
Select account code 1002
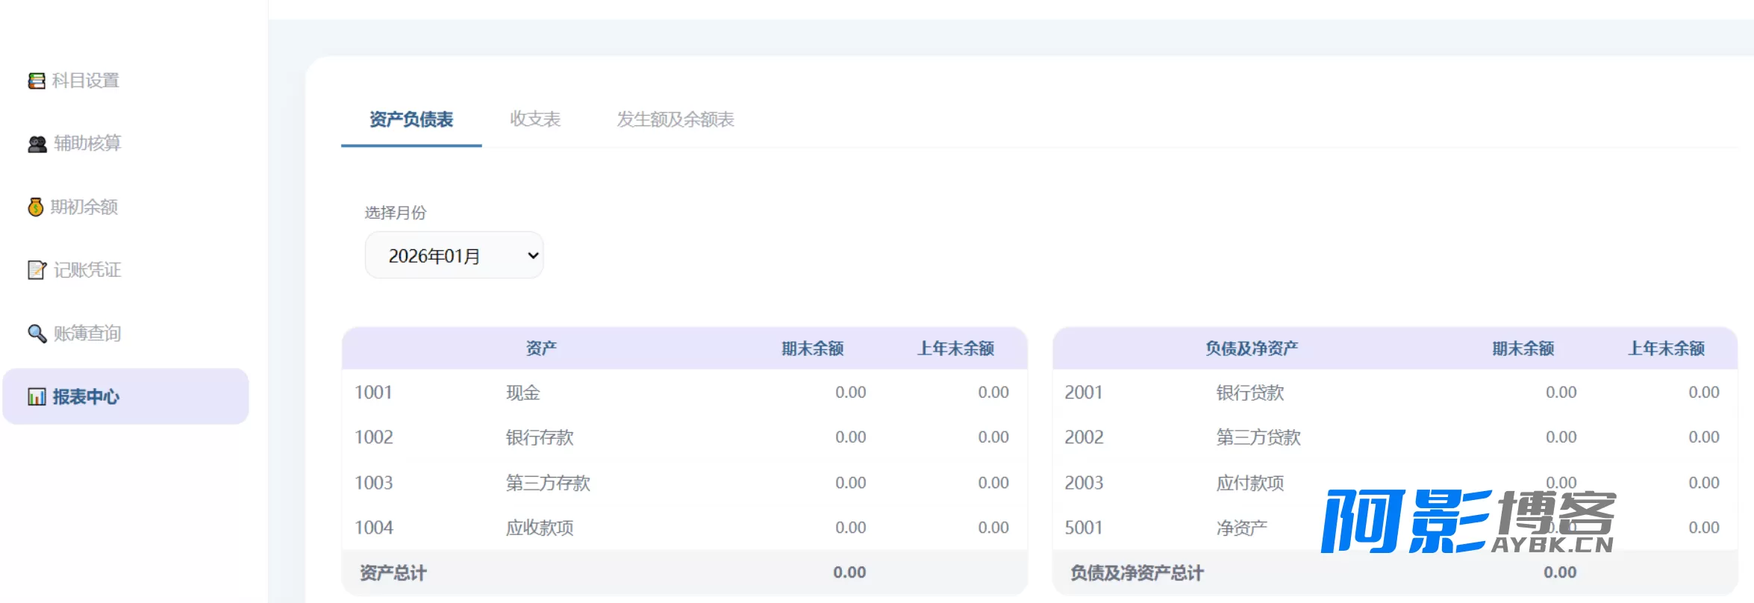(373, 437)
